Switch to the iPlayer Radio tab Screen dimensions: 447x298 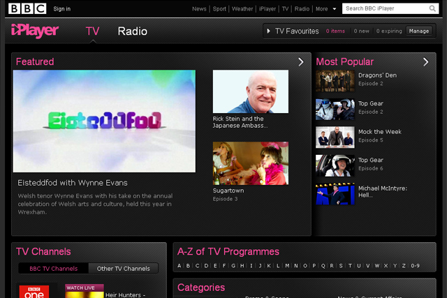[x=132, y=31]
